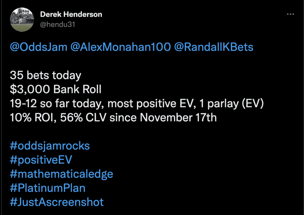
Task: Open the Derek Henderson display name link
Action: point(71,14)
